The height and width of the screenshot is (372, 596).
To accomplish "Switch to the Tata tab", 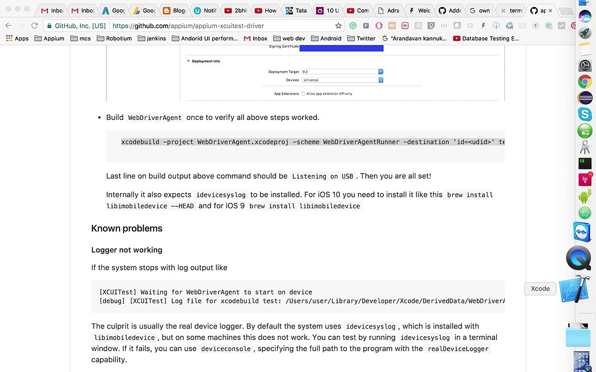I will click(296, 11).
